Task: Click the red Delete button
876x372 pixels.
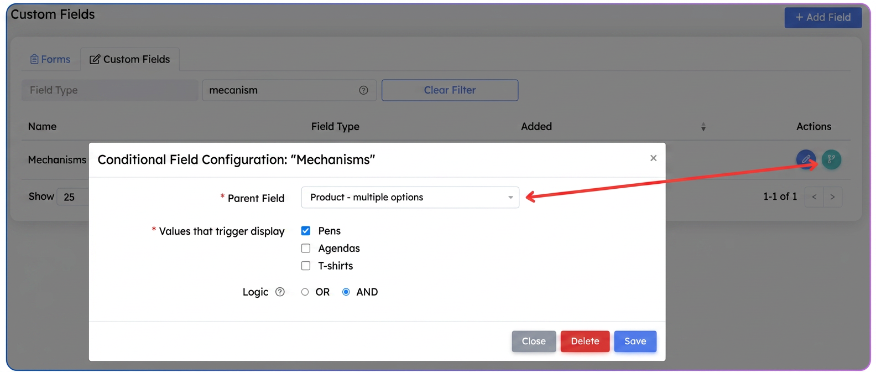Action: 585,341
